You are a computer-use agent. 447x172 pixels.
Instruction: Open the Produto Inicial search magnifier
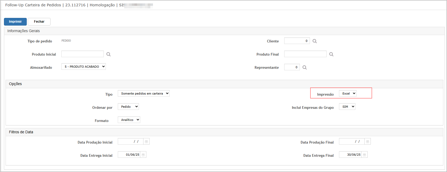[109, 54]
